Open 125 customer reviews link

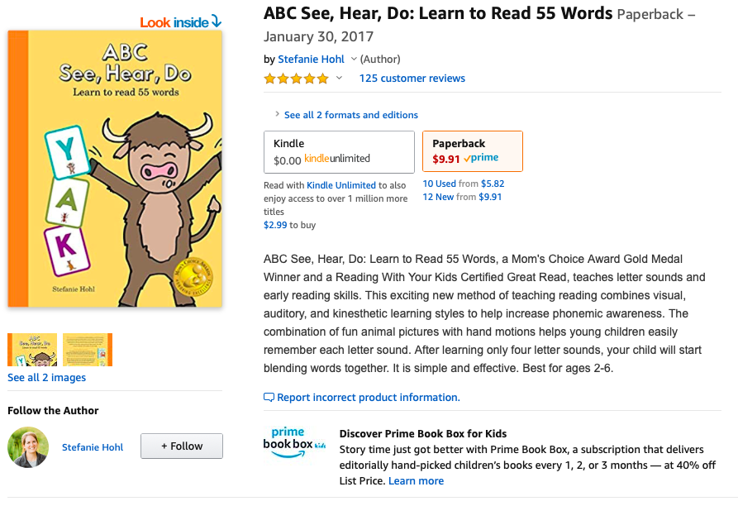tap(412, 79)
